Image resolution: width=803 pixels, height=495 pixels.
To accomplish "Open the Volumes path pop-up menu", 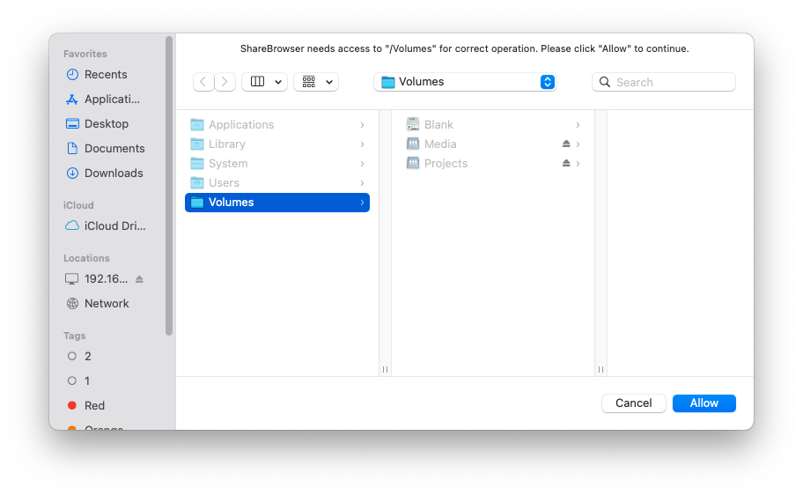I will (x=467, y=82).
